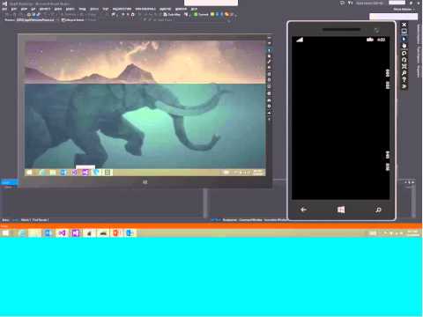Screen dimensions: 423x317
Task: Click the Windows button below the simulator screen
Action: (145, 182)
